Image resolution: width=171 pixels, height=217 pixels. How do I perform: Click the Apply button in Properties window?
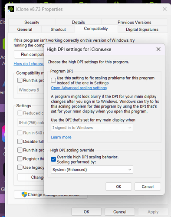tap(153, 212)
